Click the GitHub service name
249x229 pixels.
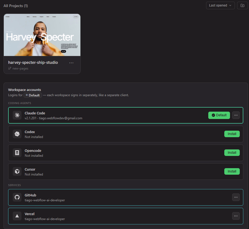30,195
